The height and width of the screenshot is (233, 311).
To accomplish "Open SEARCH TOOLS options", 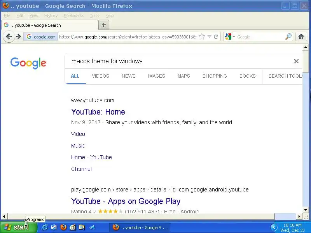I will (x=285, y=76).
